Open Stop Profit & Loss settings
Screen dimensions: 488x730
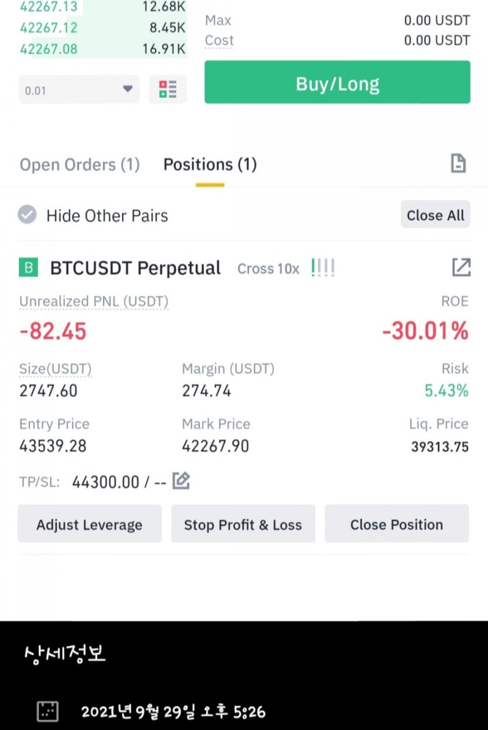point(243,524)
